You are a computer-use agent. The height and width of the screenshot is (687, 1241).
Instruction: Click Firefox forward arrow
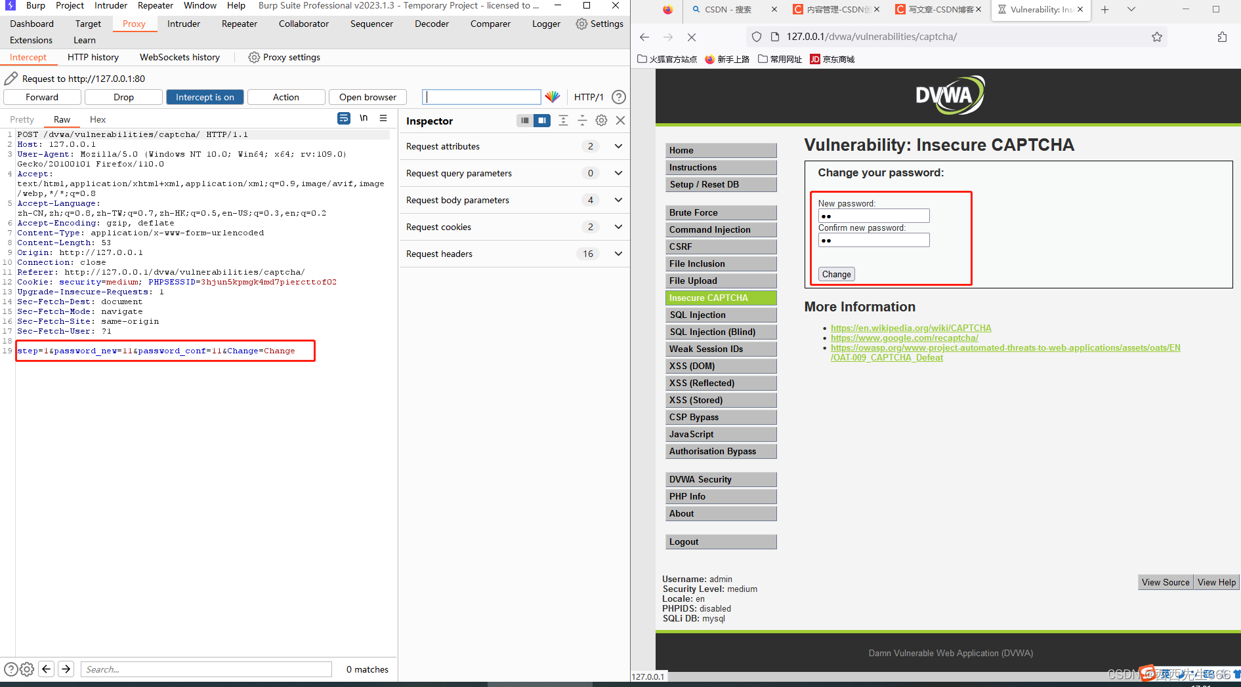[x=668, y=37]
